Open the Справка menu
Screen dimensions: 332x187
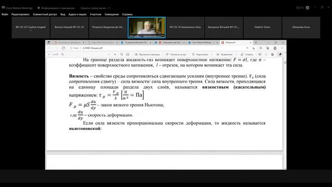point(127,15)
